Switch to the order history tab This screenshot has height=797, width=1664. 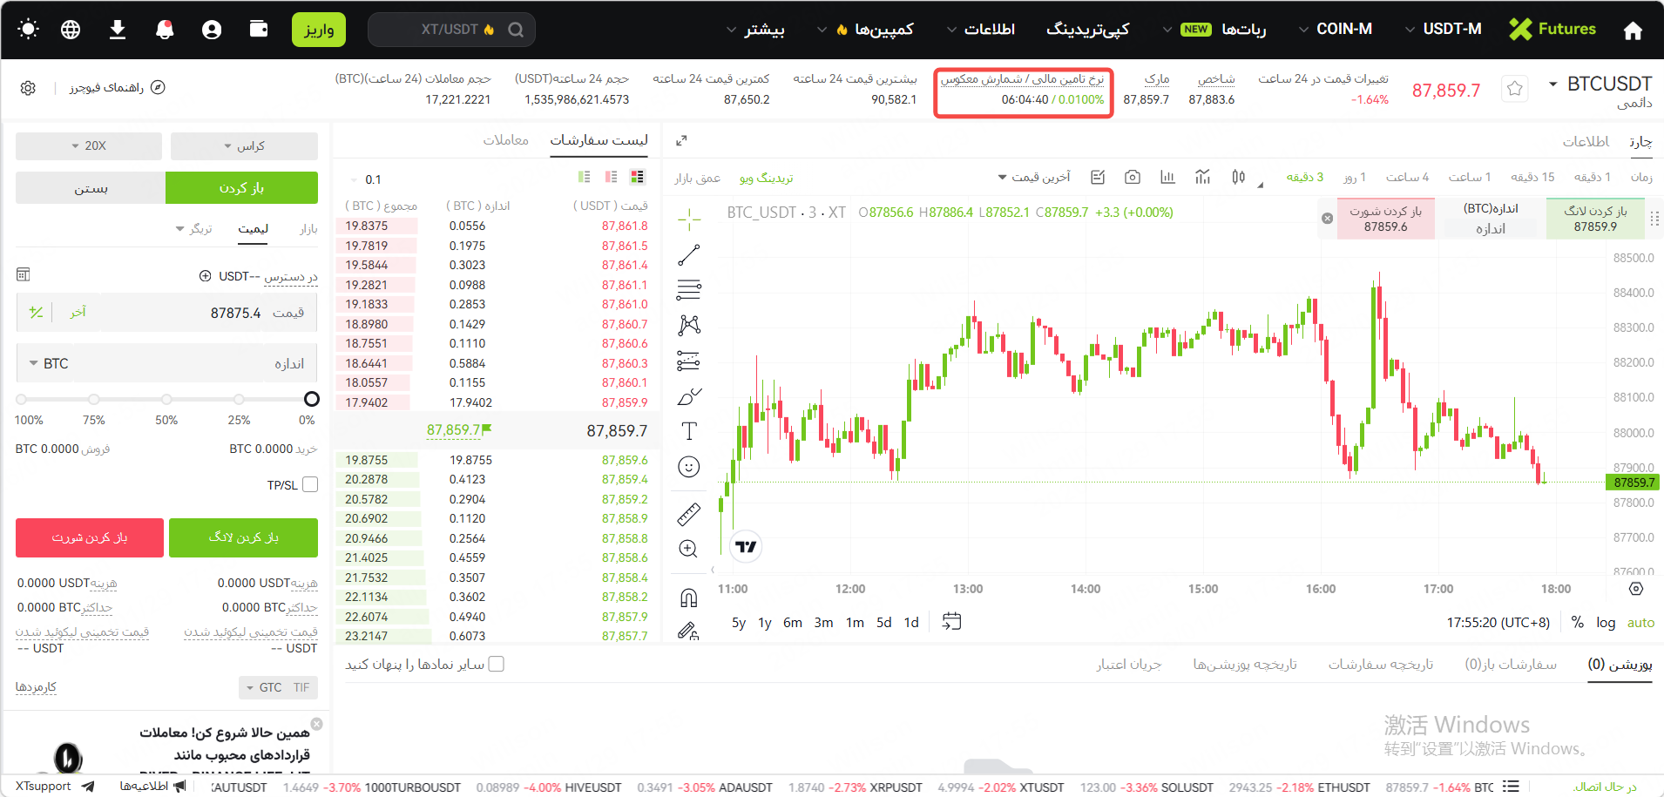click(1380, 665)
